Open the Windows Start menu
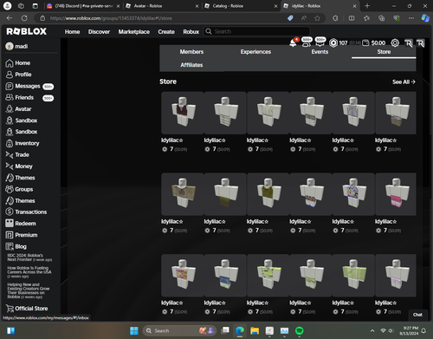The height and width of the screenshot is (339, 433). [x=134, y=330]
